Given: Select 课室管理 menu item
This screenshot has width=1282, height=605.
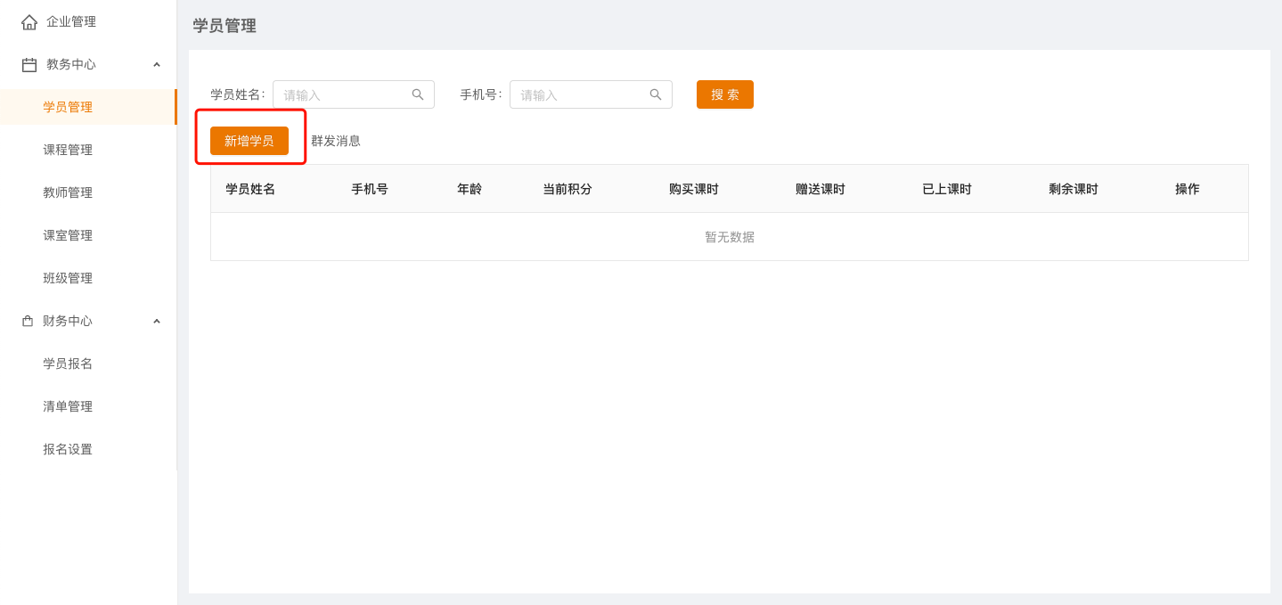Looking at the screenshot, I should [x=68, y=235].
